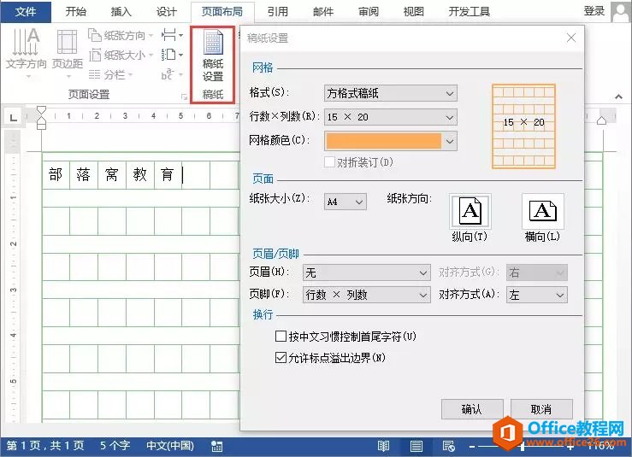Open the 纸张大小 A4 dropdown in dialog
632x457 pixels.
click(345, 202)
